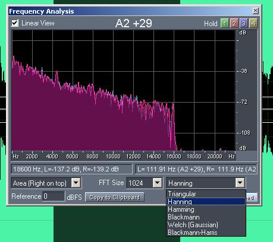The image size is (273, 242).
Task: Click into the Reference dBFS input field
Action: [x=54, y=196]
